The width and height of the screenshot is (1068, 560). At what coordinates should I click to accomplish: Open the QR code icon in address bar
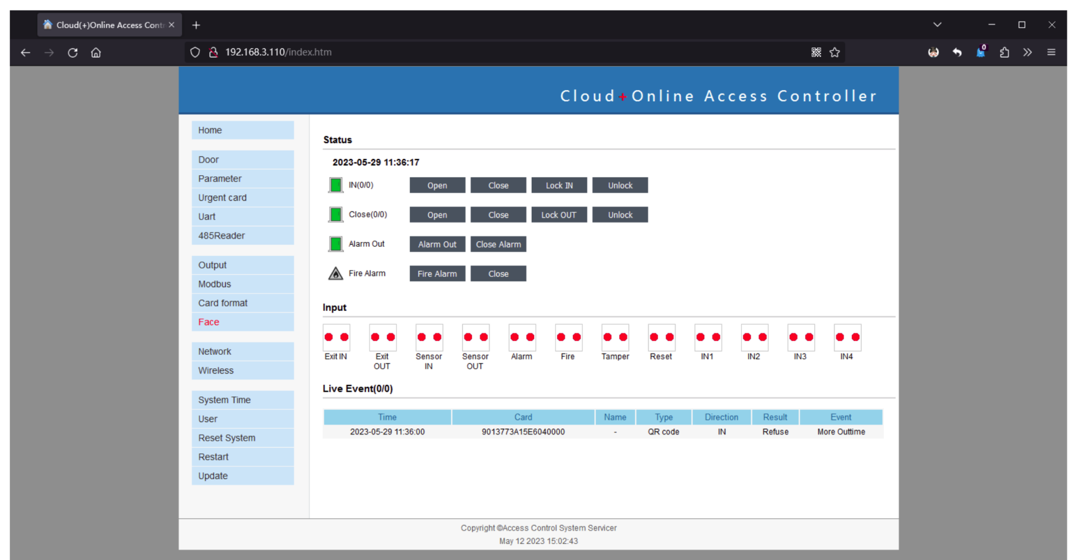(816, 52)
